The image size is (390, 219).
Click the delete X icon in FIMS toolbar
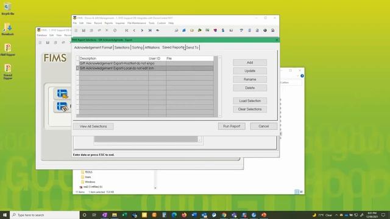click(107, 30)
